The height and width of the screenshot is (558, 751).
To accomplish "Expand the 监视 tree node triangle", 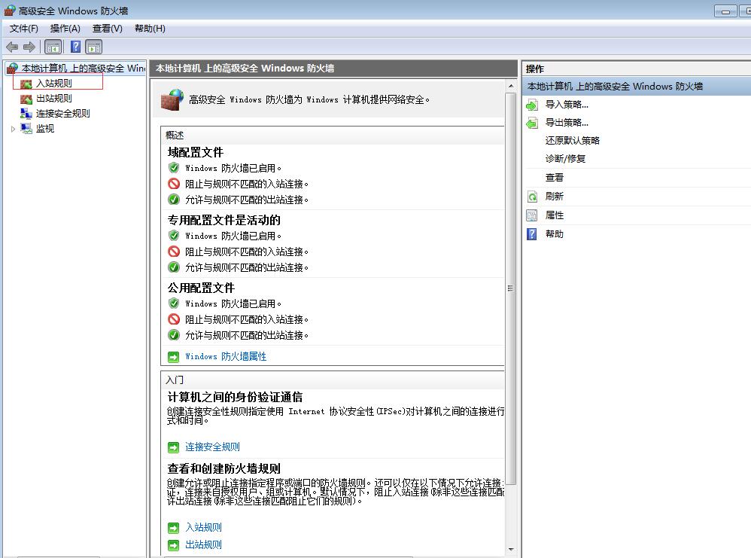I will [x=13, y=129].
